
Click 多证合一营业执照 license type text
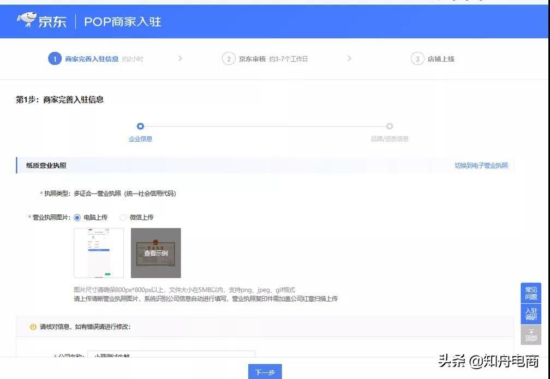point(124,194)
